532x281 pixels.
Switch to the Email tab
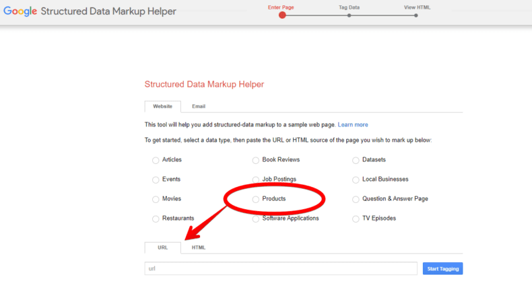point(199,106)
